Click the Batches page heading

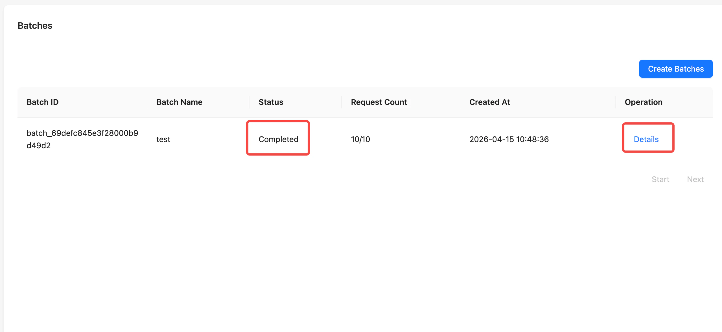pos(35,26)
